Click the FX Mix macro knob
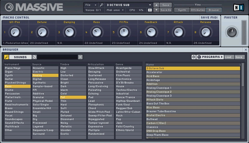The width and height of the screenshot is (249, 143). (x=124, y=32)
